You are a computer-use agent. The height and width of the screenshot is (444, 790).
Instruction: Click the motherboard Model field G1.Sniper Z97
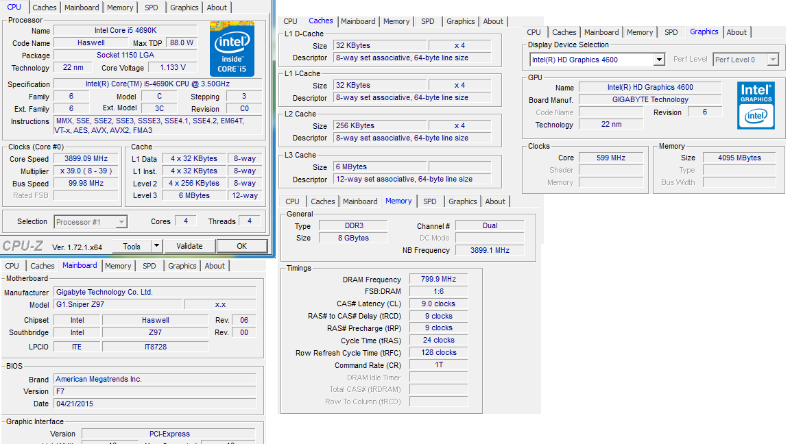coord(118,304)
